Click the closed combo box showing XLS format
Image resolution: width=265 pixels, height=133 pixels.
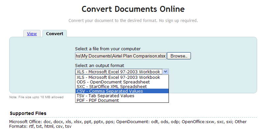pos(119,72)
